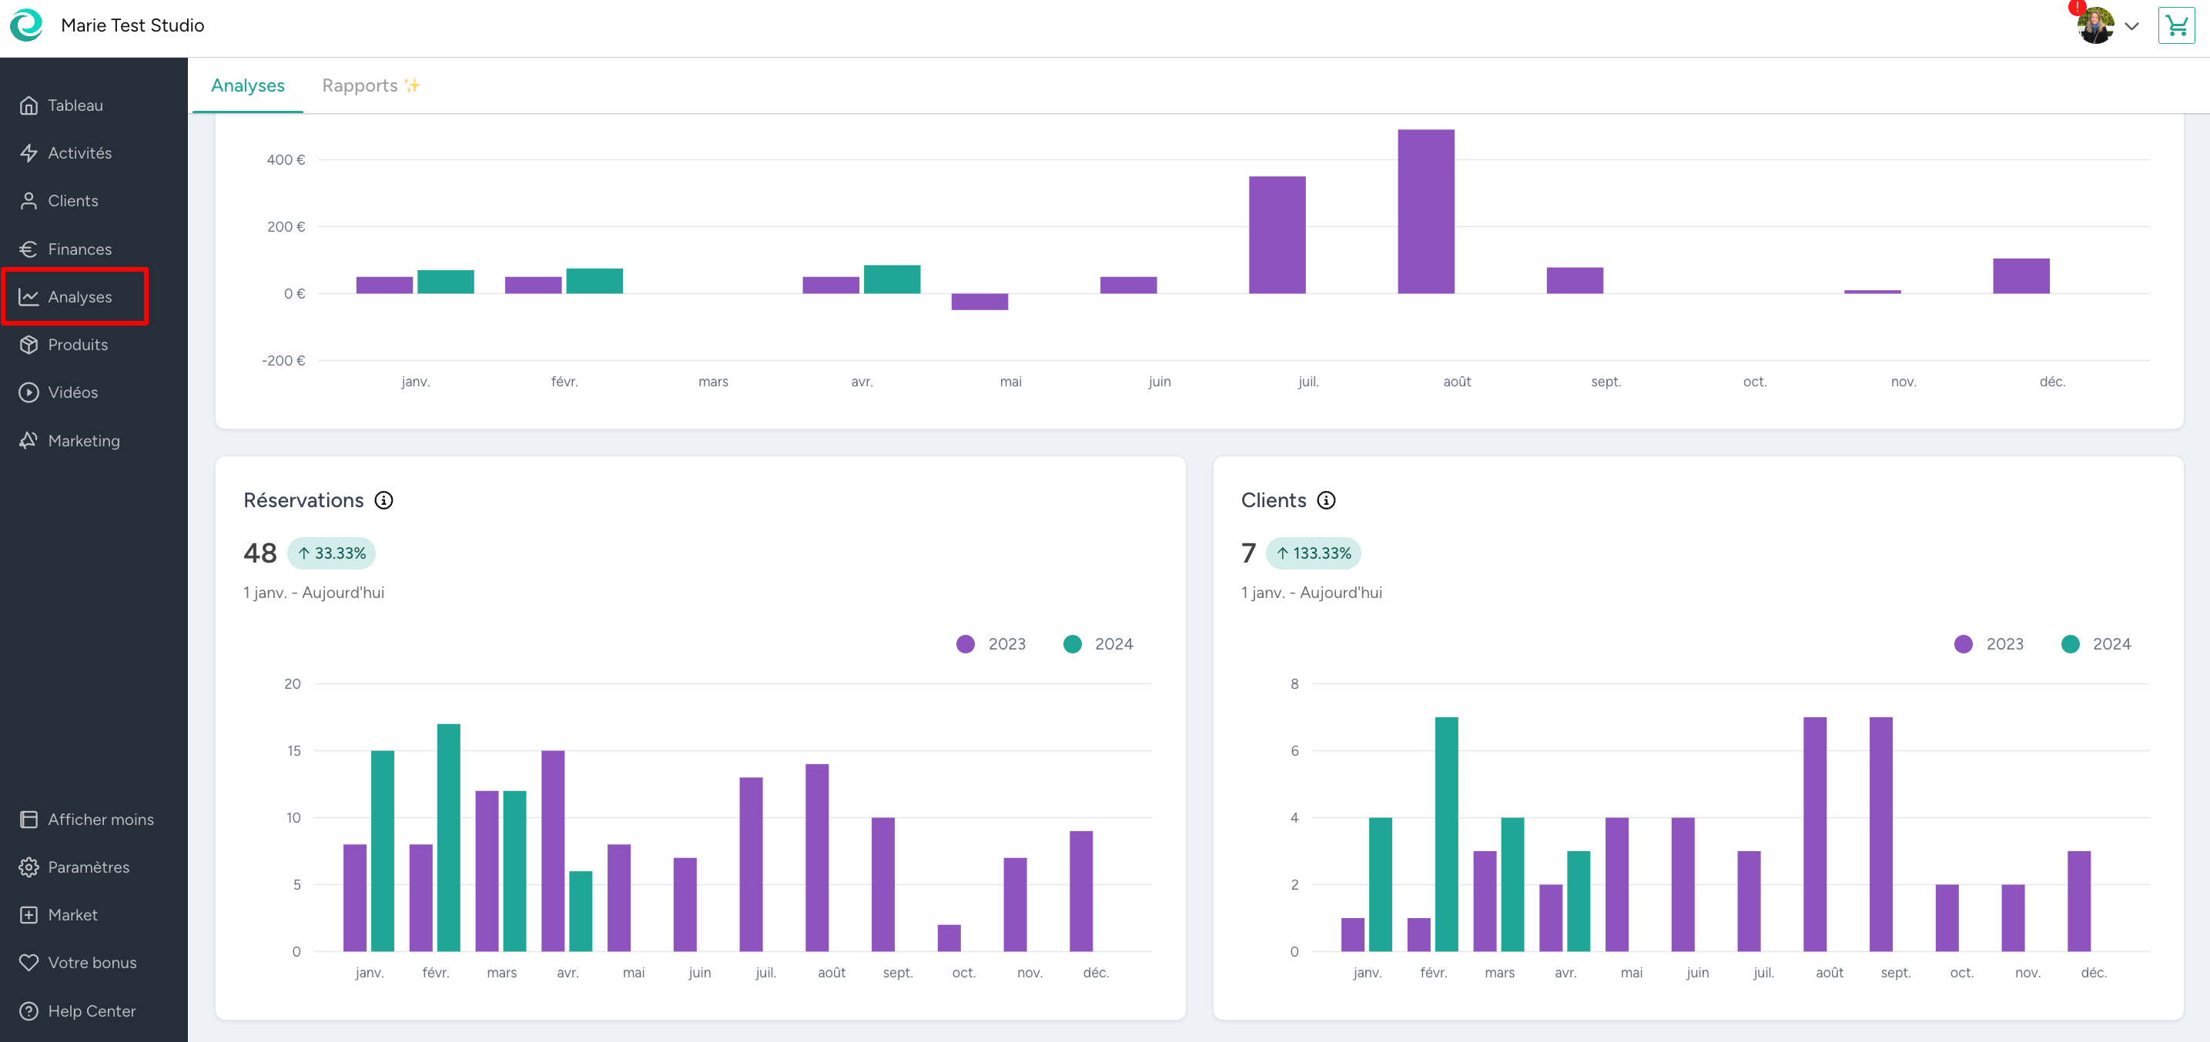Select the Produits menu item

click(x=77, y=345)
